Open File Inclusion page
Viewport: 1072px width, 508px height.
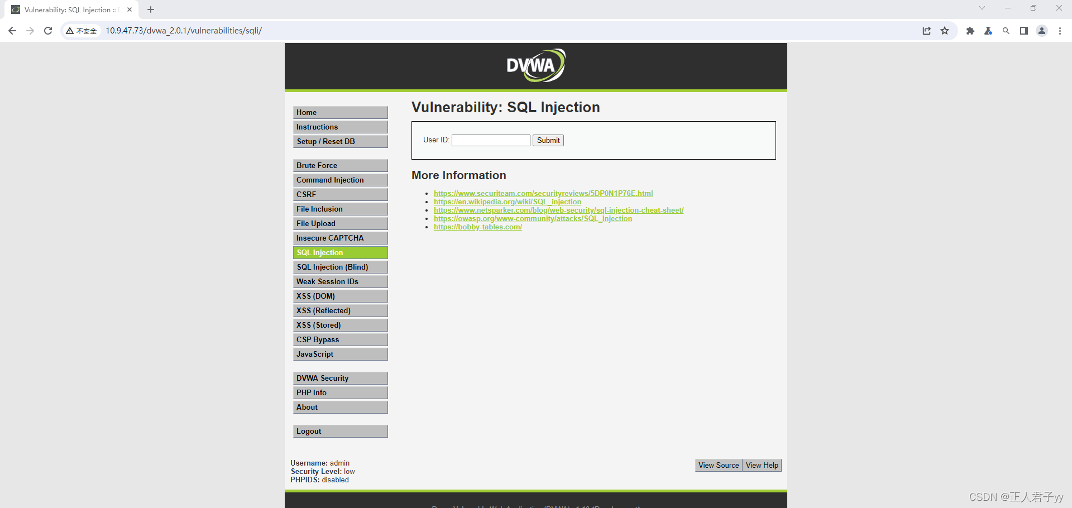click(x=341, y=209)
